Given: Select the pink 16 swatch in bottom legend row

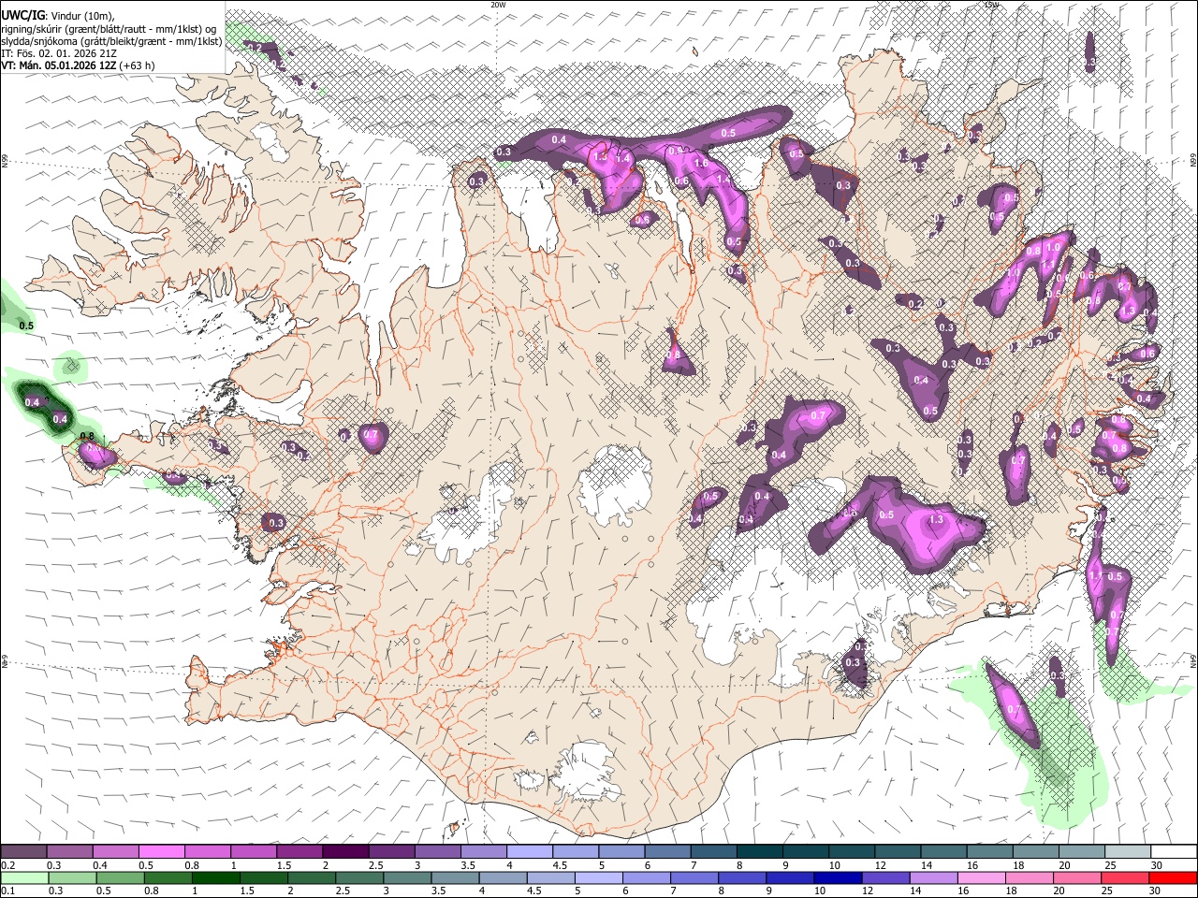Looking at the screenshot, I should click(x=981, y=877).
